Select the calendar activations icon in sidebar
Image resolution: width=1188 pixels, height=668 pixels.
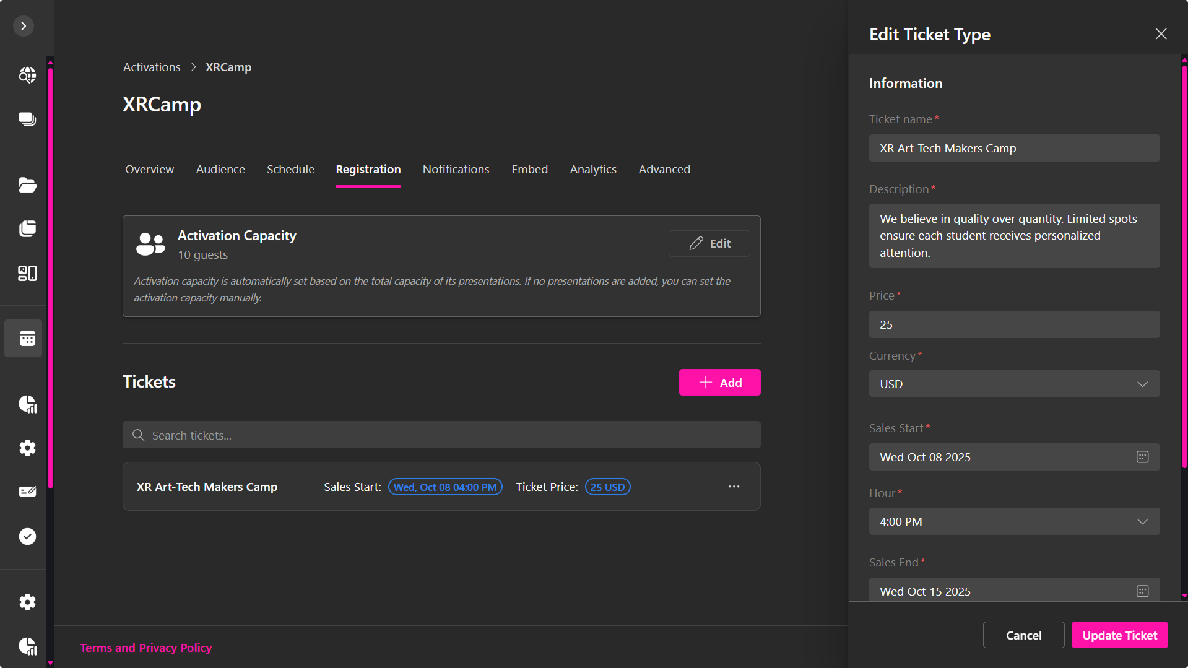coord(27,339)
